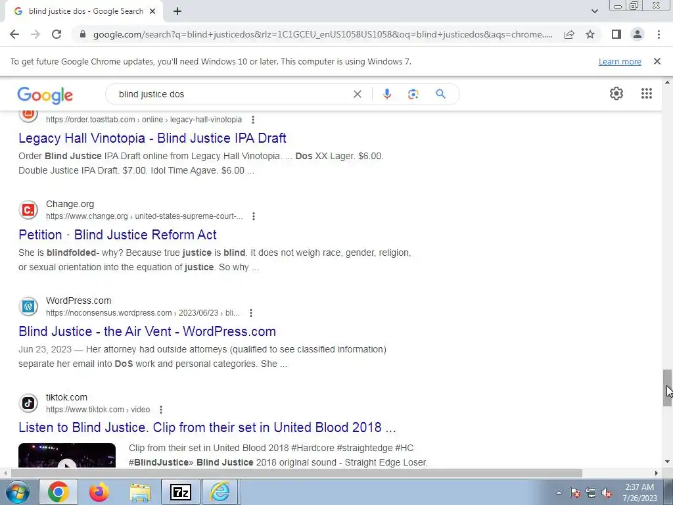
Task: Open the Chrome three-dot menu
Action: pyautogui.click(x=659, y=34)
